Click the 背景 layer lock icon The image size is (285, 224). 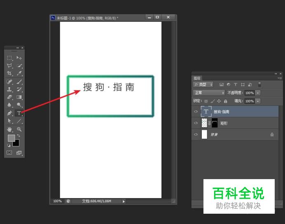tap(272, 134)
